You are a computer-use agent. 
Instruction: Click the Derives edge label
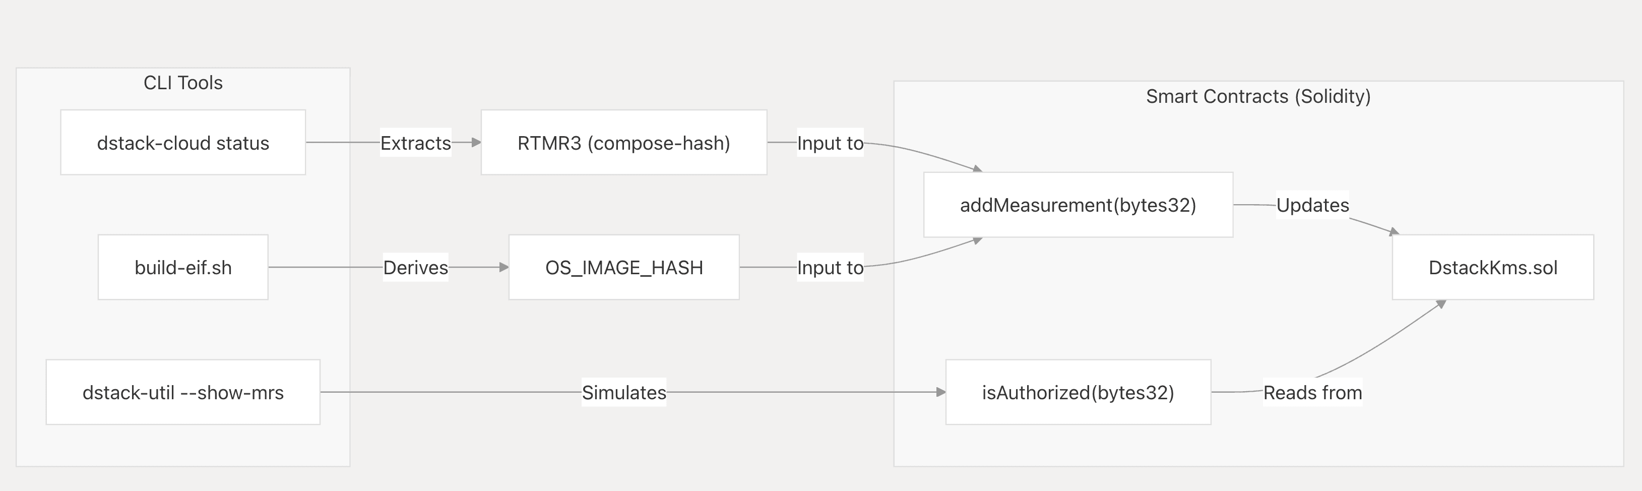(416, 267)
